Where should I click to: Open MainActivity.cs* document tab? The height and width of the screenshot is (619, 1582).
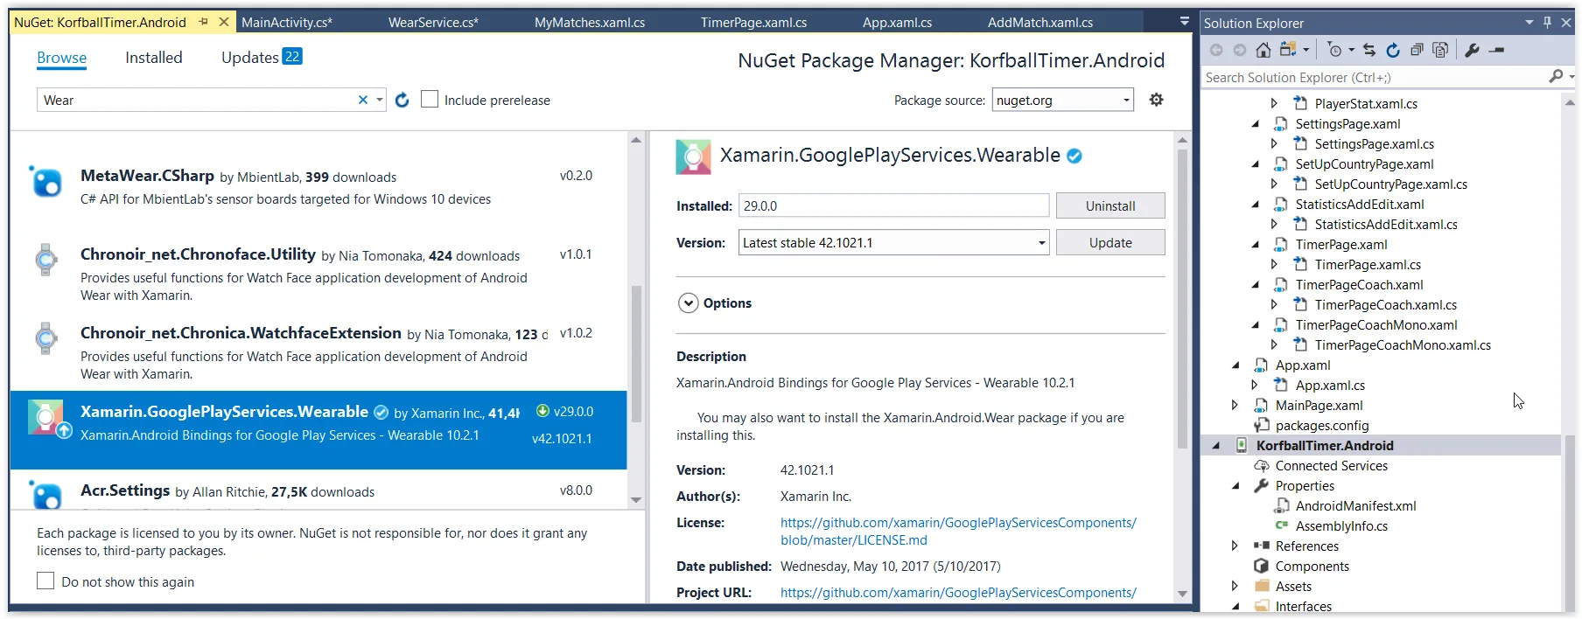287,23
